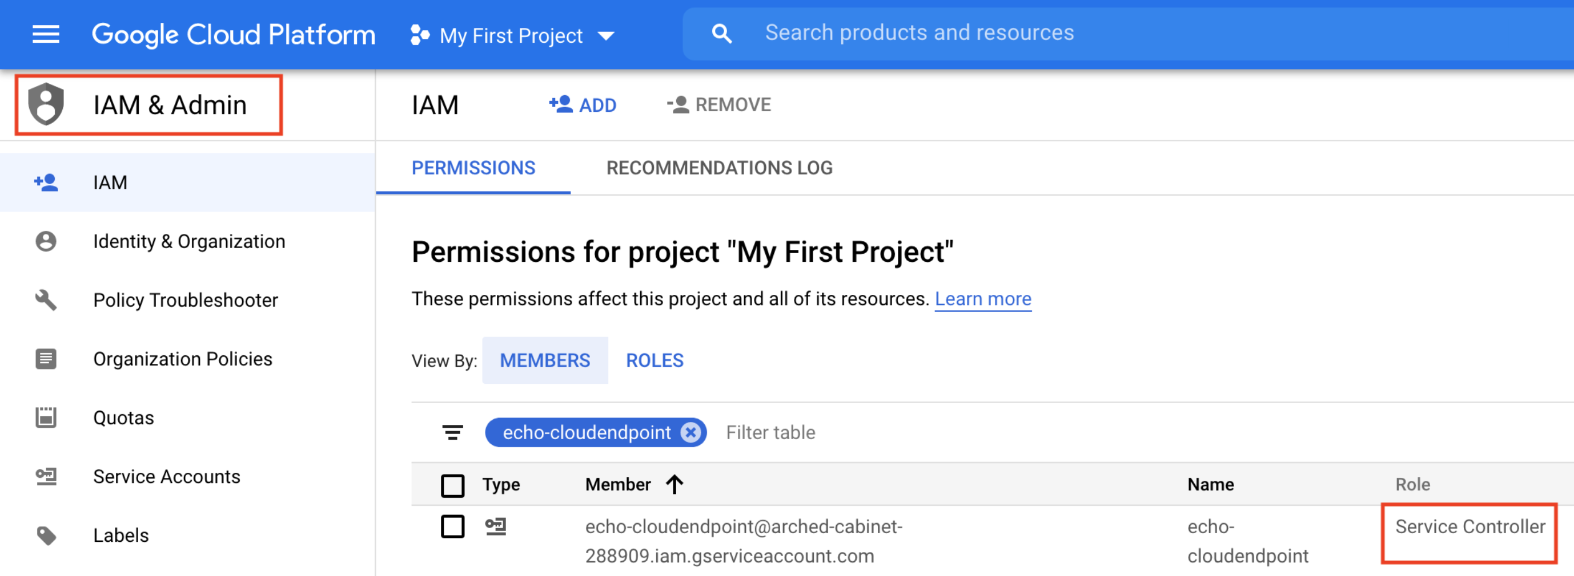Click the Learn more link

coord(983,299)
